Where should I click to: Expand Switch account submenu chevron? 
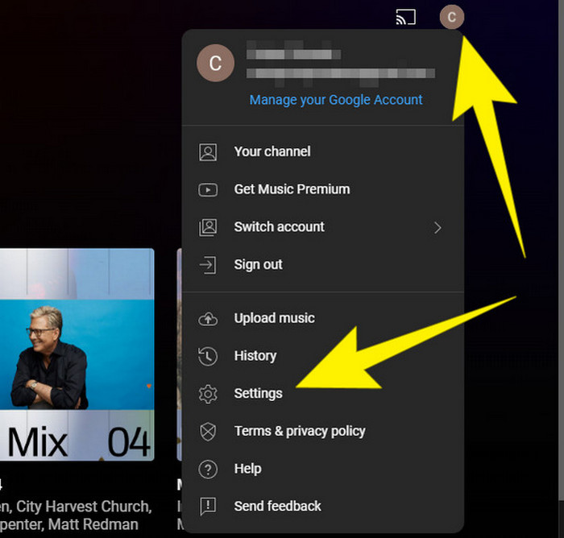tap(438, 228)
